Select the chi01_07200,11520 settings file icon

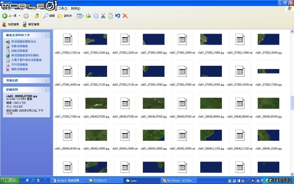[x=68, y=39]
